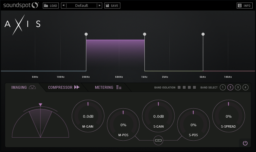
Task: Open the Metering tab
Action: click(x=108, y=87)
